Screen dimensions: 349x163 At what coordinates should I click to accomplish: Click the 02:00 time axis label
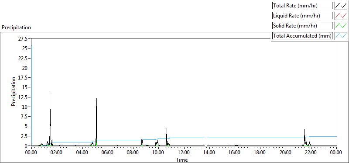tap(56, 153)
